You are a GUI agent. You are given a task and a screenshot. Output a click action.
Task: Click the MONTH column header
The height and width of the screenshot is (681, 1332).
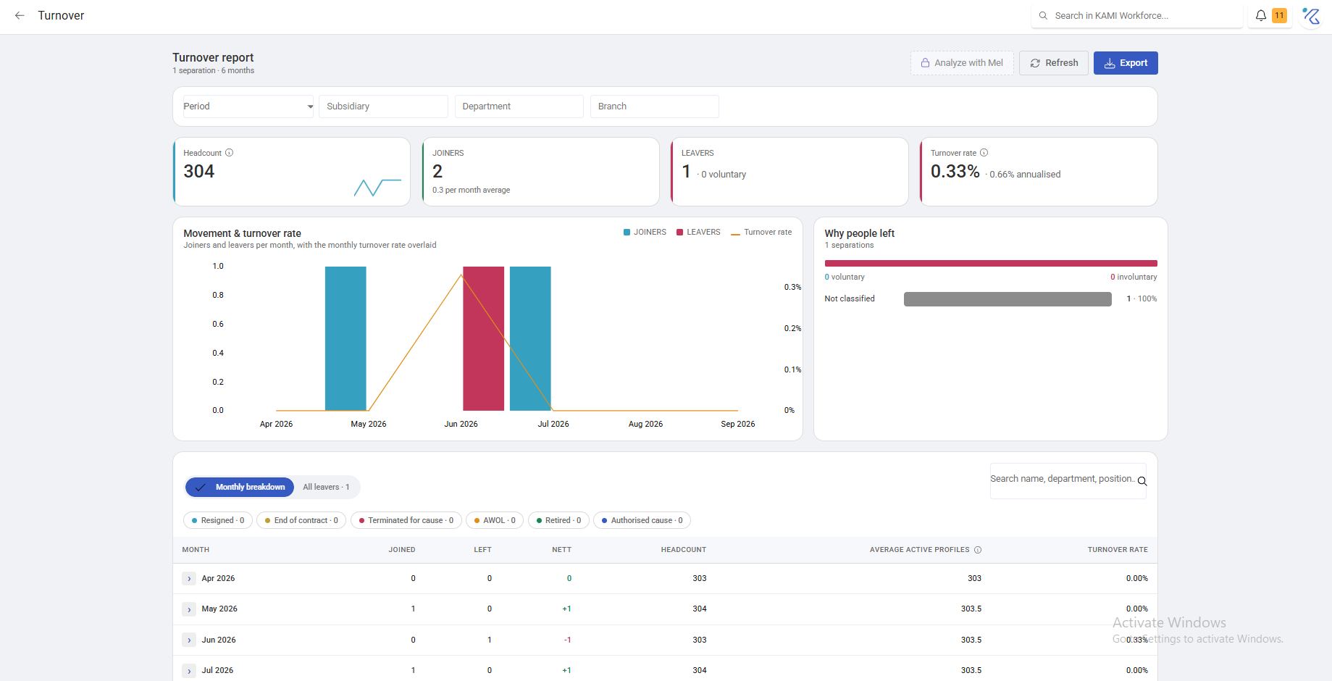[x=196, y=550]
